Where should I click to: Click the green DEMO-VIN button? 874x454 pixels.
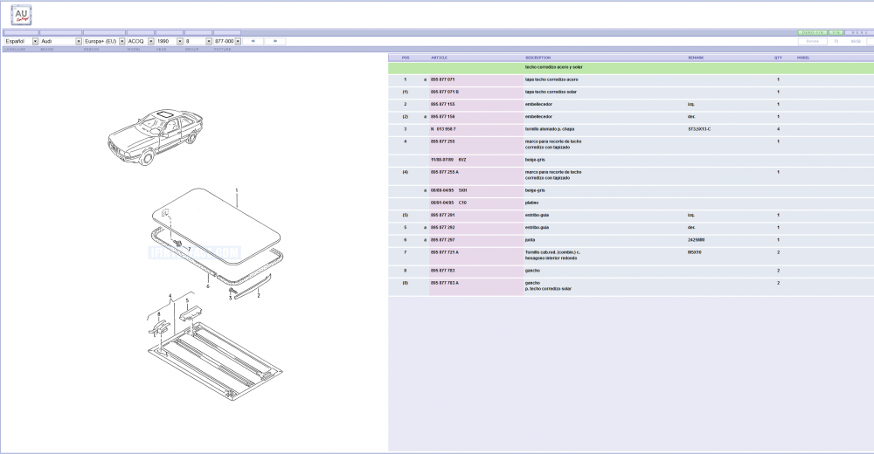pos(812,32)
